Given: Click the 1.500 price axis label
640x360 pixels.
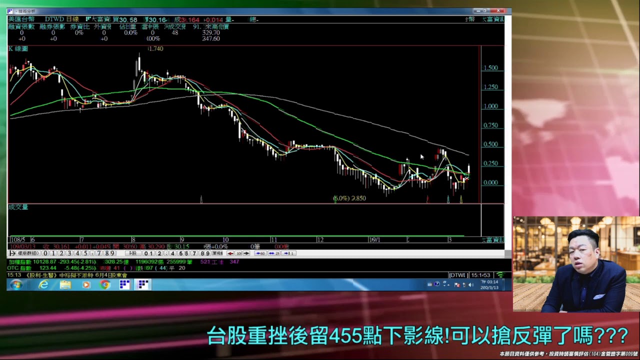Looking at the screenshot, I should pos(490,68).
